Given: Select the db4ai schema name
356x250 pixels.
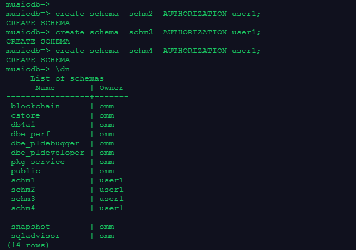Looking at the screenshot, I should coord(23,125).
